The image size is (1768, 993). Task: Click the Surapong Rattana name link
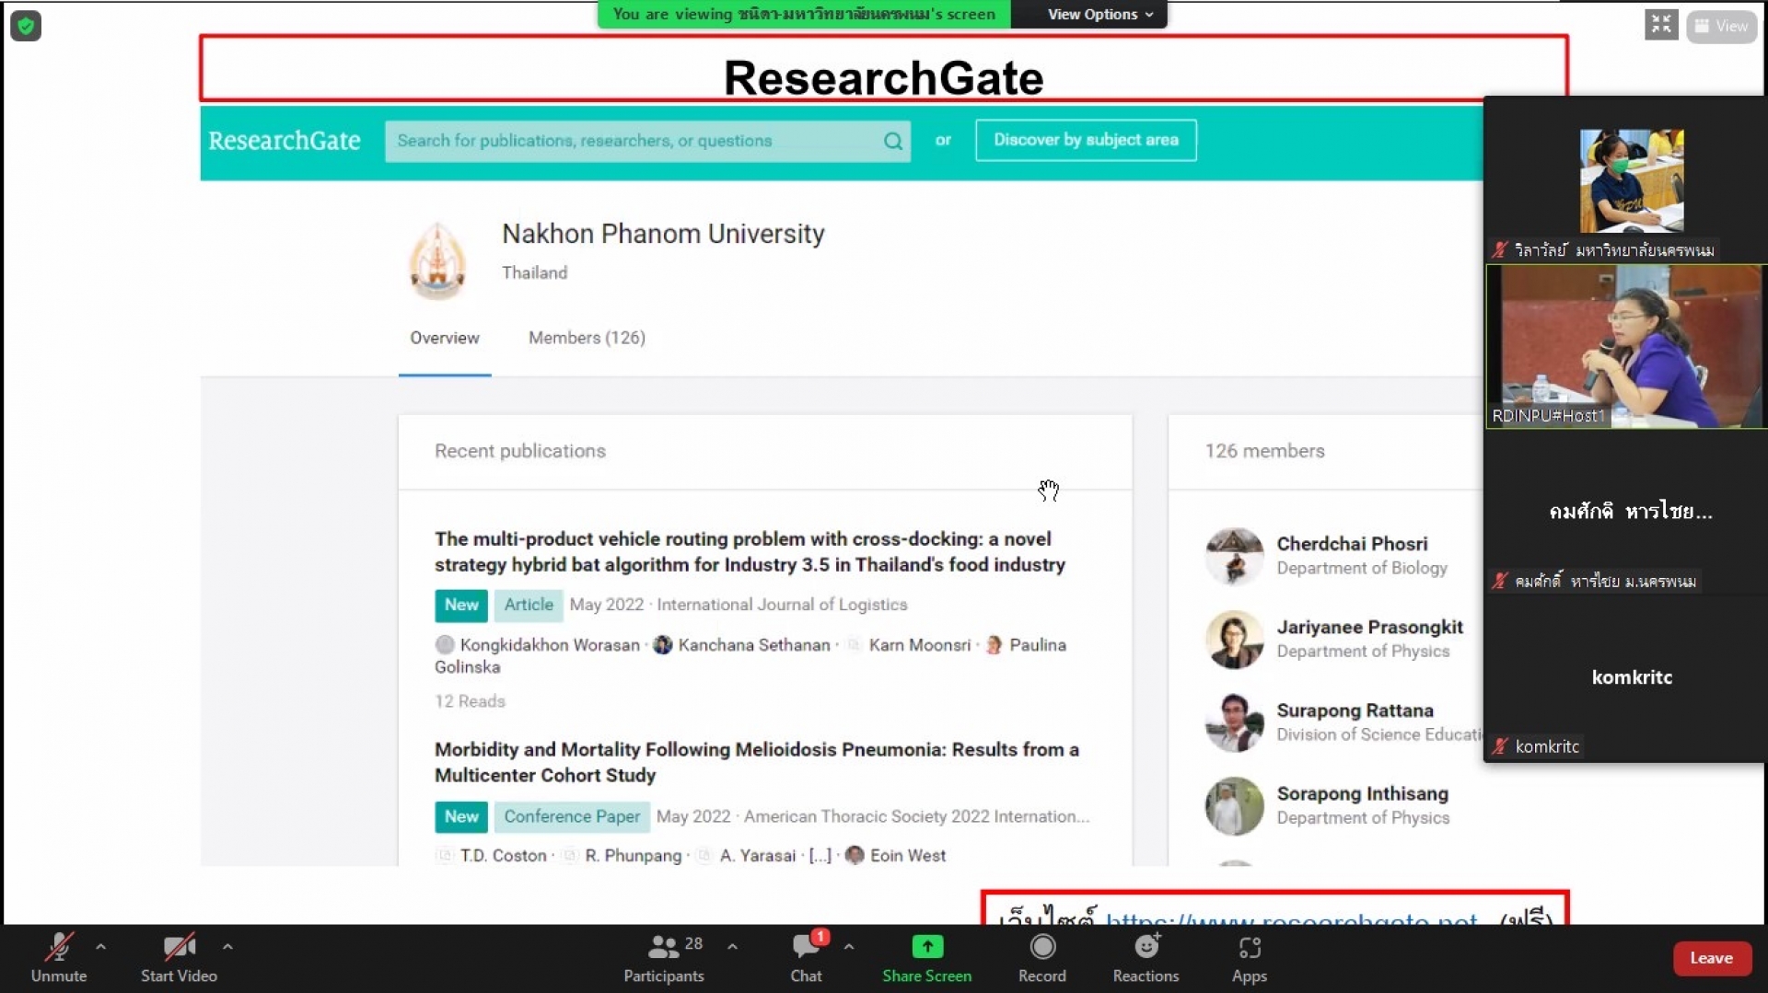(x=1355, y=710)
